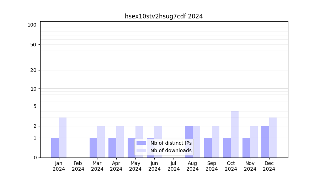
Task: Click the 100 tick label on y-axis
Action: click(32, 25)
